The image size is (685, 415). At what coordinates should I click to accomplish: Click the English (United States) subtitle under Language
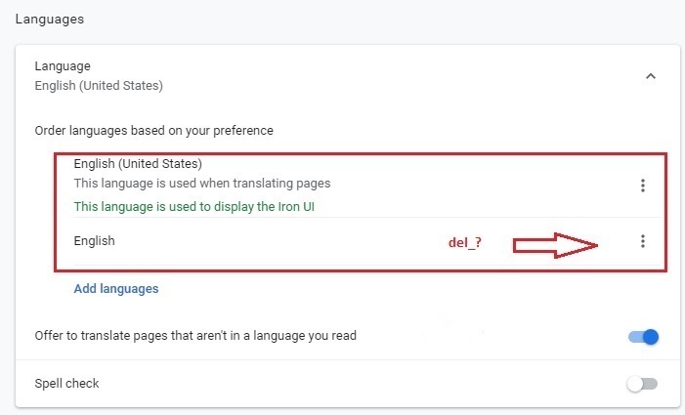pos(99,86)
